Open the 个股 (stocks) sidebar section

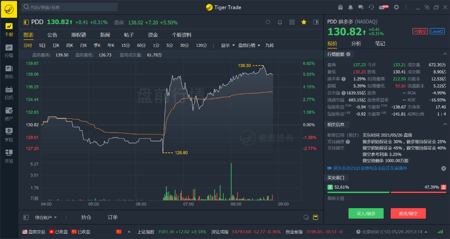(x=9, y=30)
